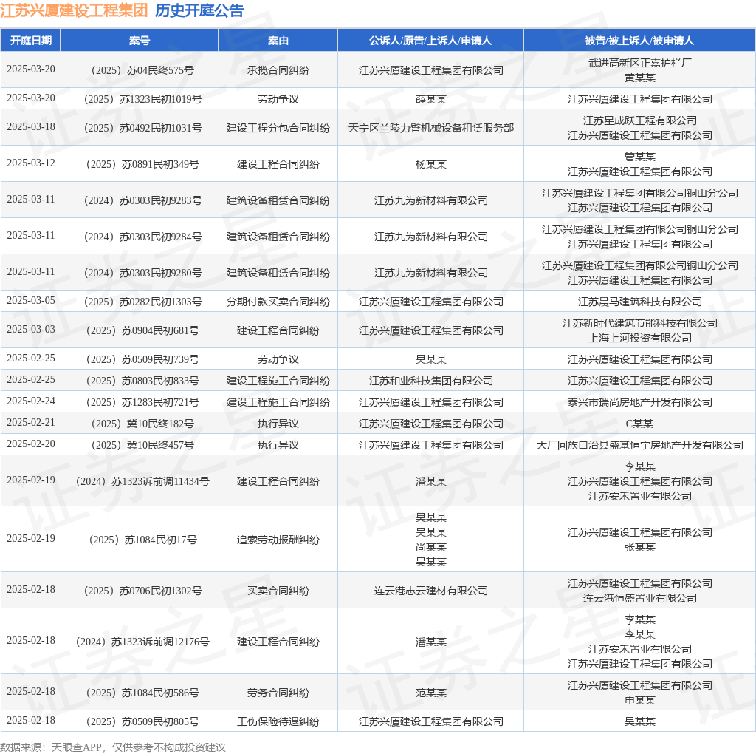The height and width of the screenshot is (754, 756).
Task: Click the 被告/被上诉人/被申请人 column header
Action: (x=639, y=41)
